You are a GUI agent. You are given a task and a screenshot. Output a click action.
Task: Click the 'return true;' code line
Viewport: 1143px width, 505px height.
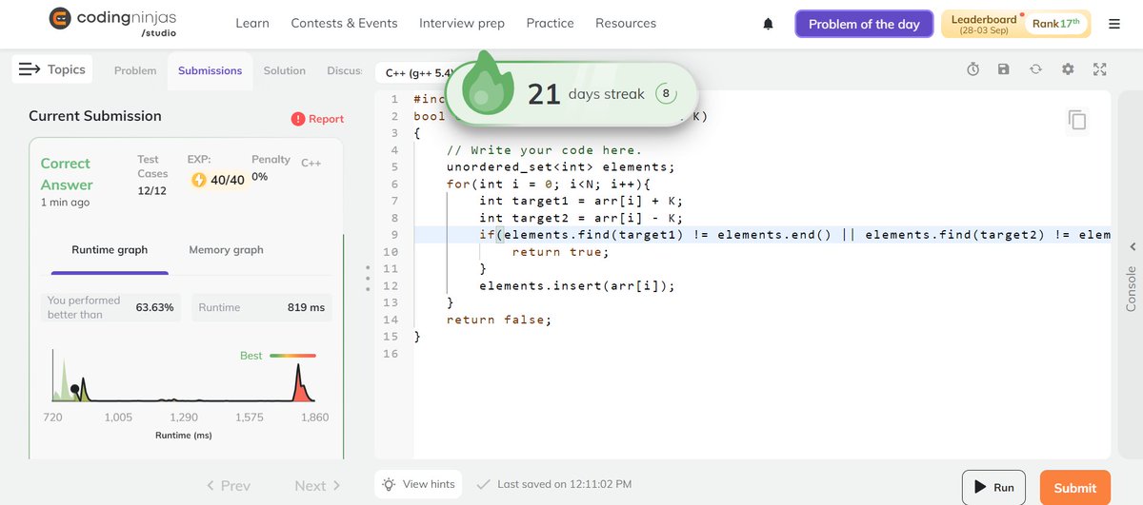[x=560, y=252]
